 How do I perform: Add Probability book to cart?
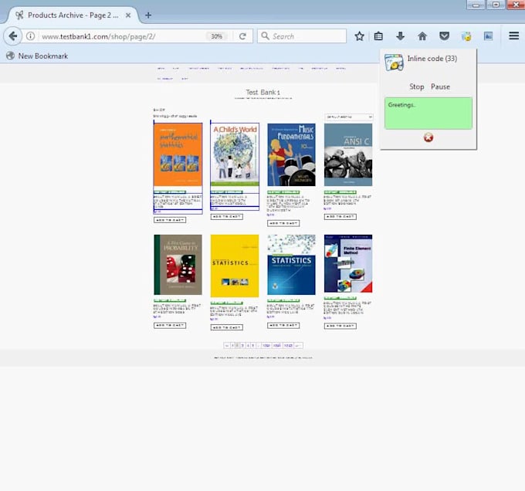tap(170, 325)
